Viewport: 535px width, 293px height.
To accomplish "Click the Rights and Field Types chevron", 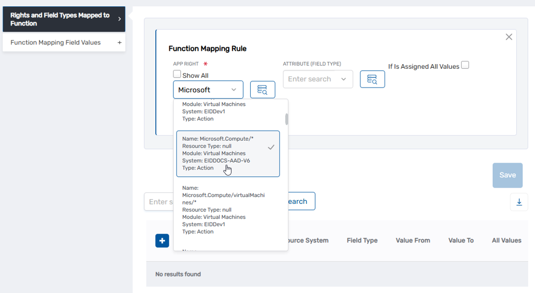I will [x=120, y=19].
